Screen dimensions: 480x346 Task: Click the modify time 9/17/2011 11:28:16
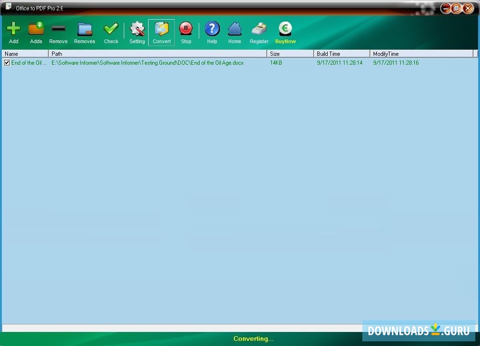coord(396,63)
